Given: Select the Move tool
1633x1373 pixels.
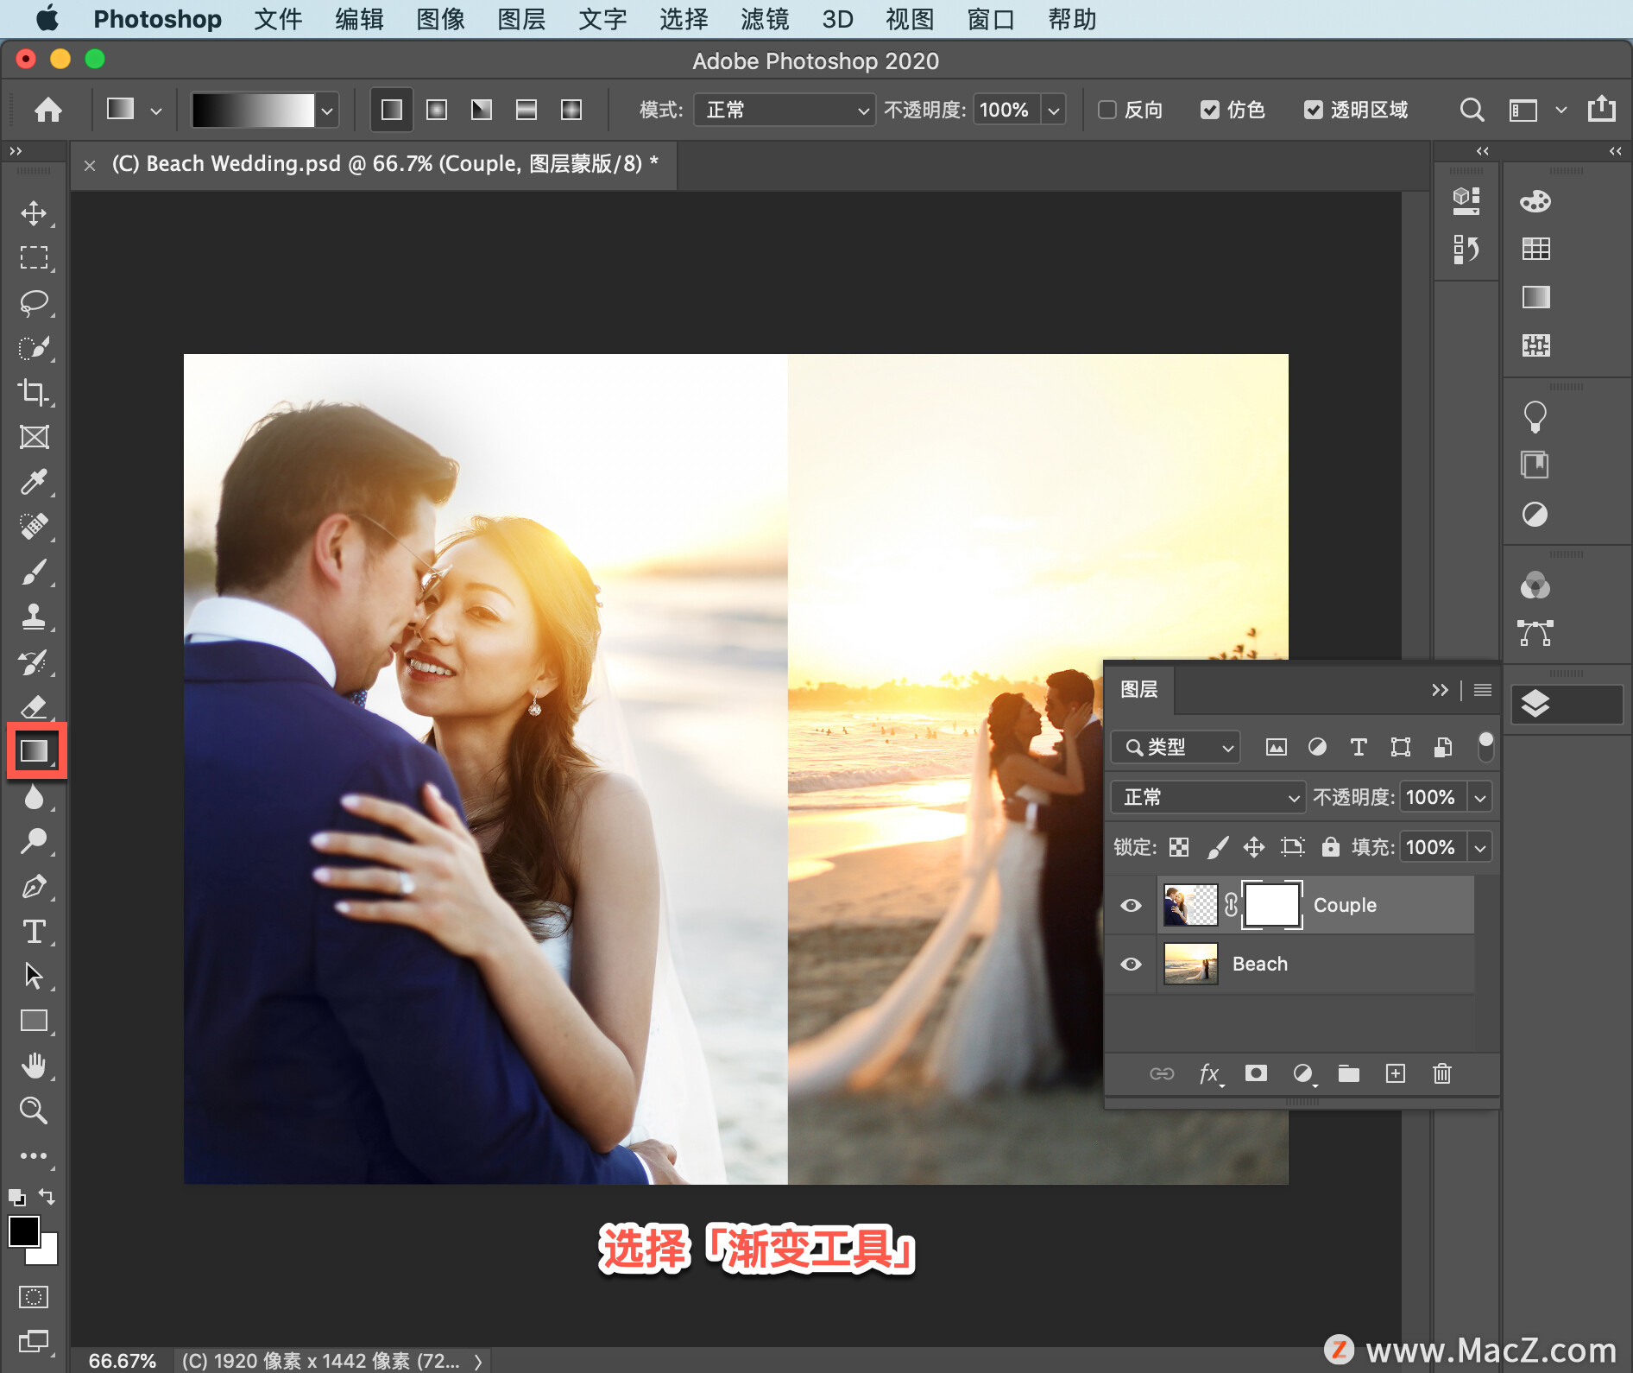Looking at the screenshot, I should 35,212.
